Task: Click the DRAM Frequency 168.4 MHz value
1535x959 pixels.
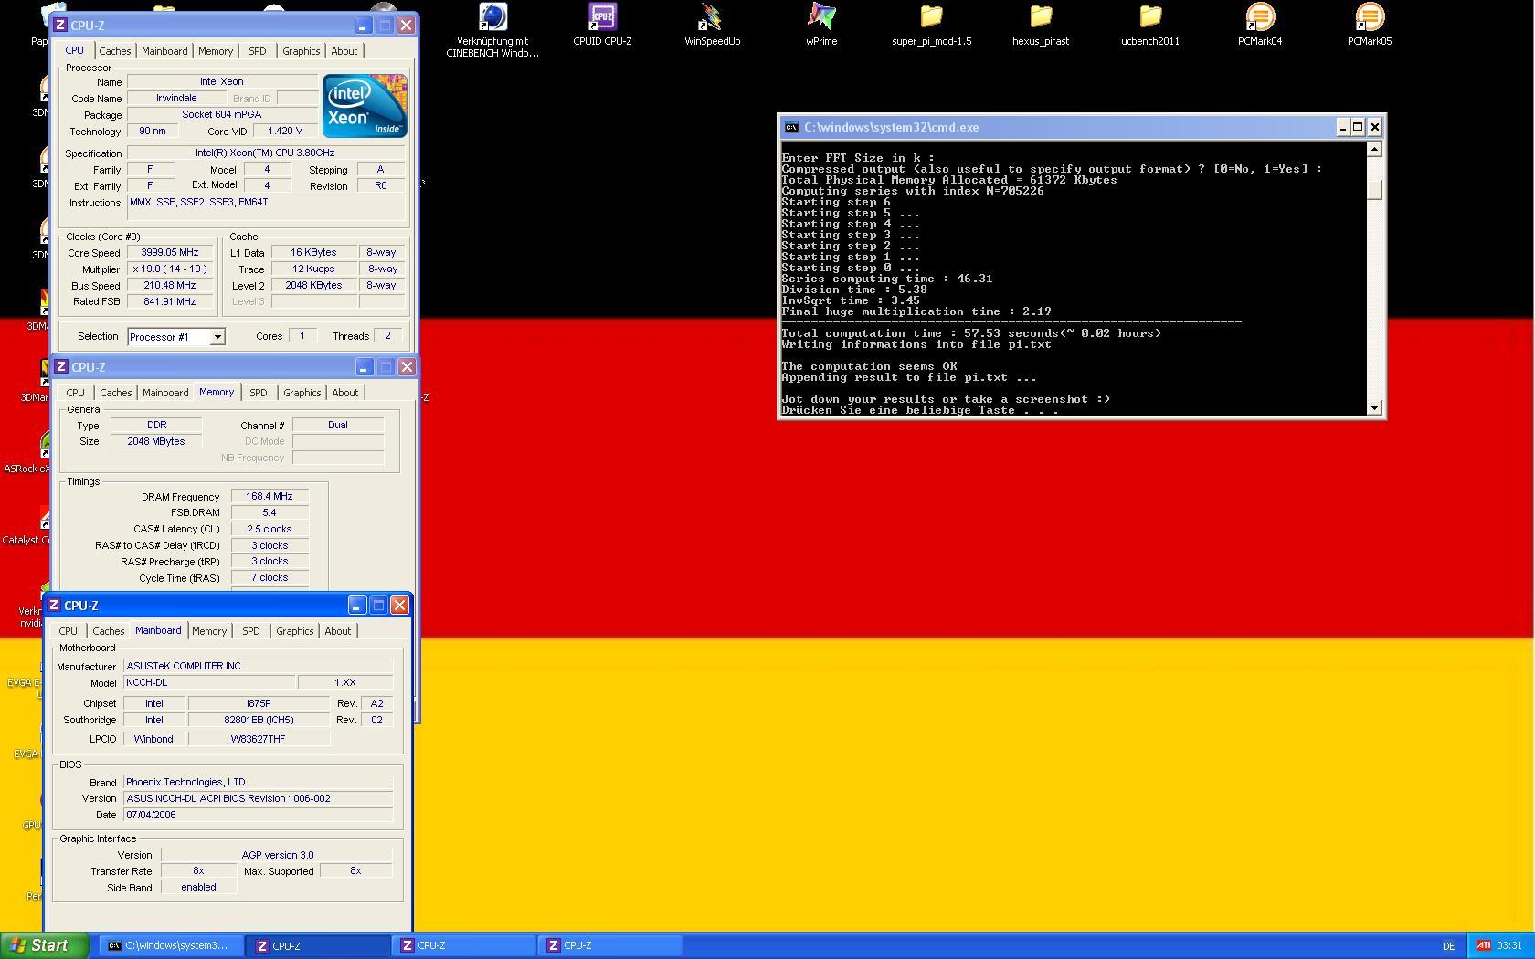Action: (x=270, y=497)
